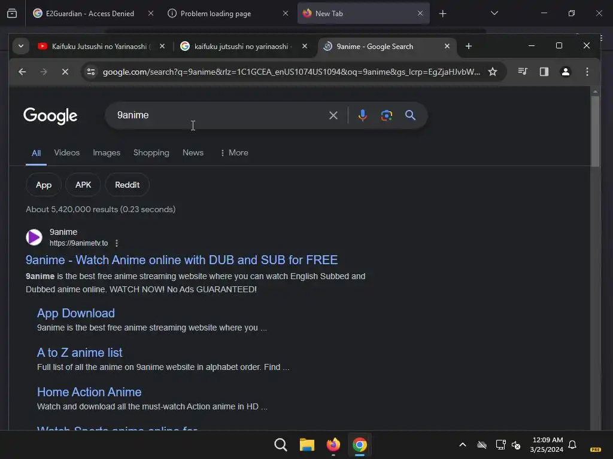The image size is (613, 459).
Task: Open the 9anime result site favicon
Action: (34, 237)
